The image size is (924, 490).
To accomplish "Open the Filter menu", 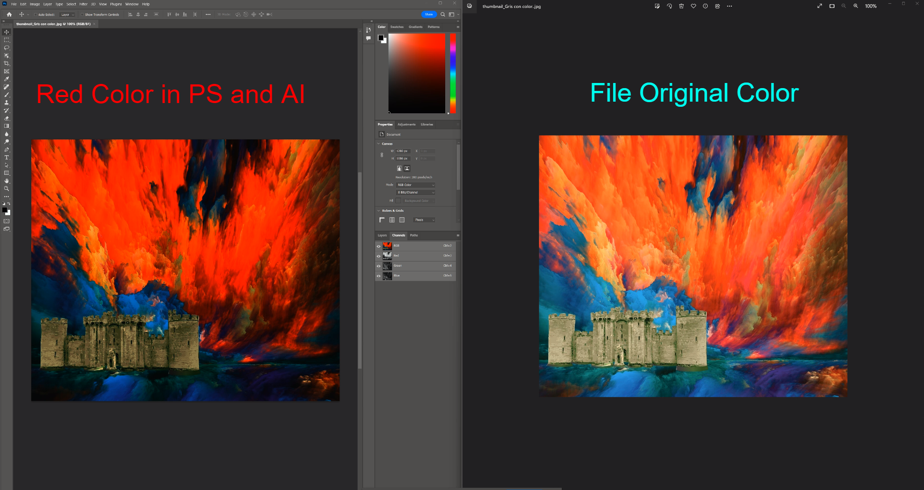I will 83,4.
